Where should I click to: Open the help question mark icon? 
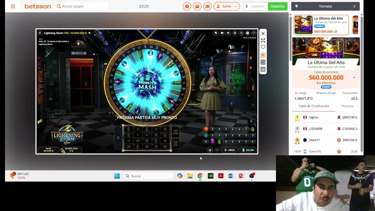187,6
